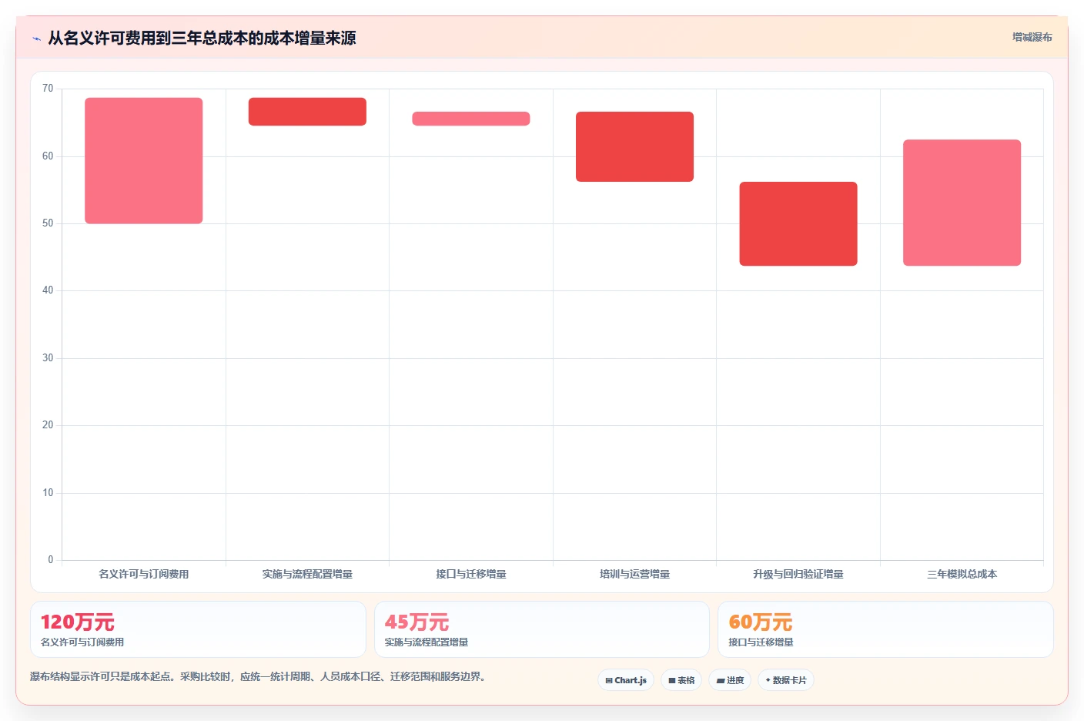The width and height of the screenshot is (1084, 721).
Task: Click the footer note starting 瀑布结构显示许可
Action: [258, 676]
